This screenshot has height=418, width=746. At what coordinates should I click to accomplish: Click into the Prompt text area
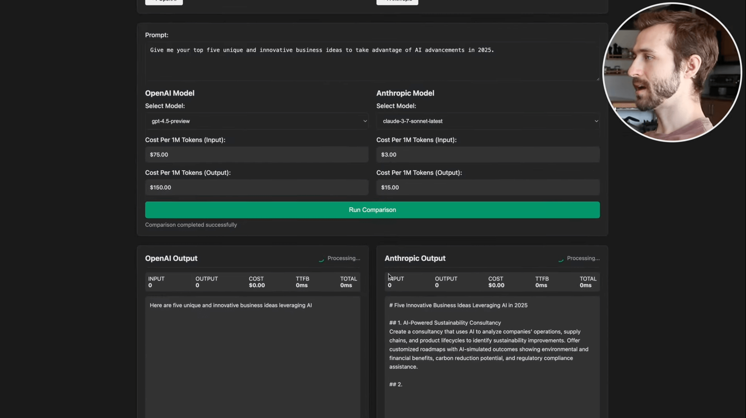(x=372, y=61)
